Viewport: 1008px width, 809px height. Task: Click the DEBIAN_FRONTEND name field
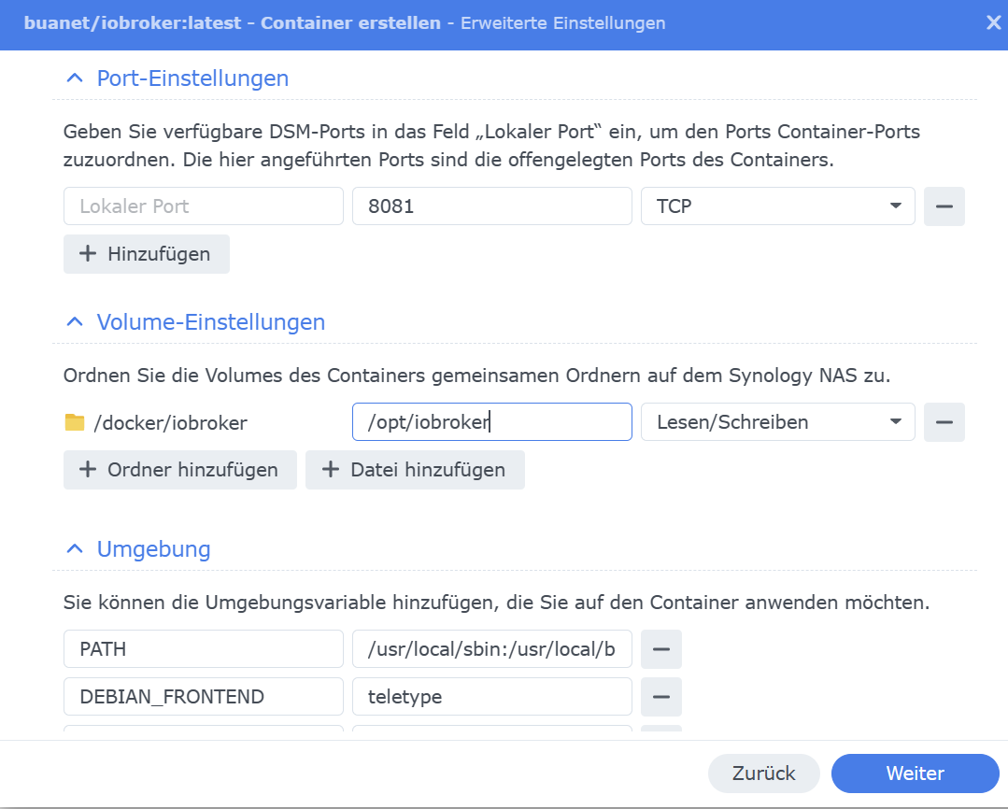[x=203, y=697]
